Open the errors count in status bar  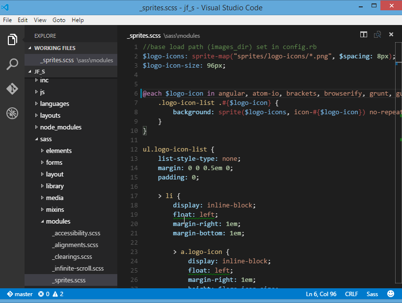(x=44, y=294)
